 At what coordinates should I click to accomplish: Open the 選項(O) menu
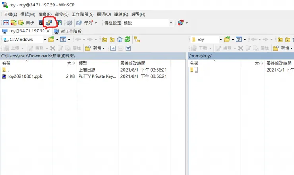pos(104,14)
